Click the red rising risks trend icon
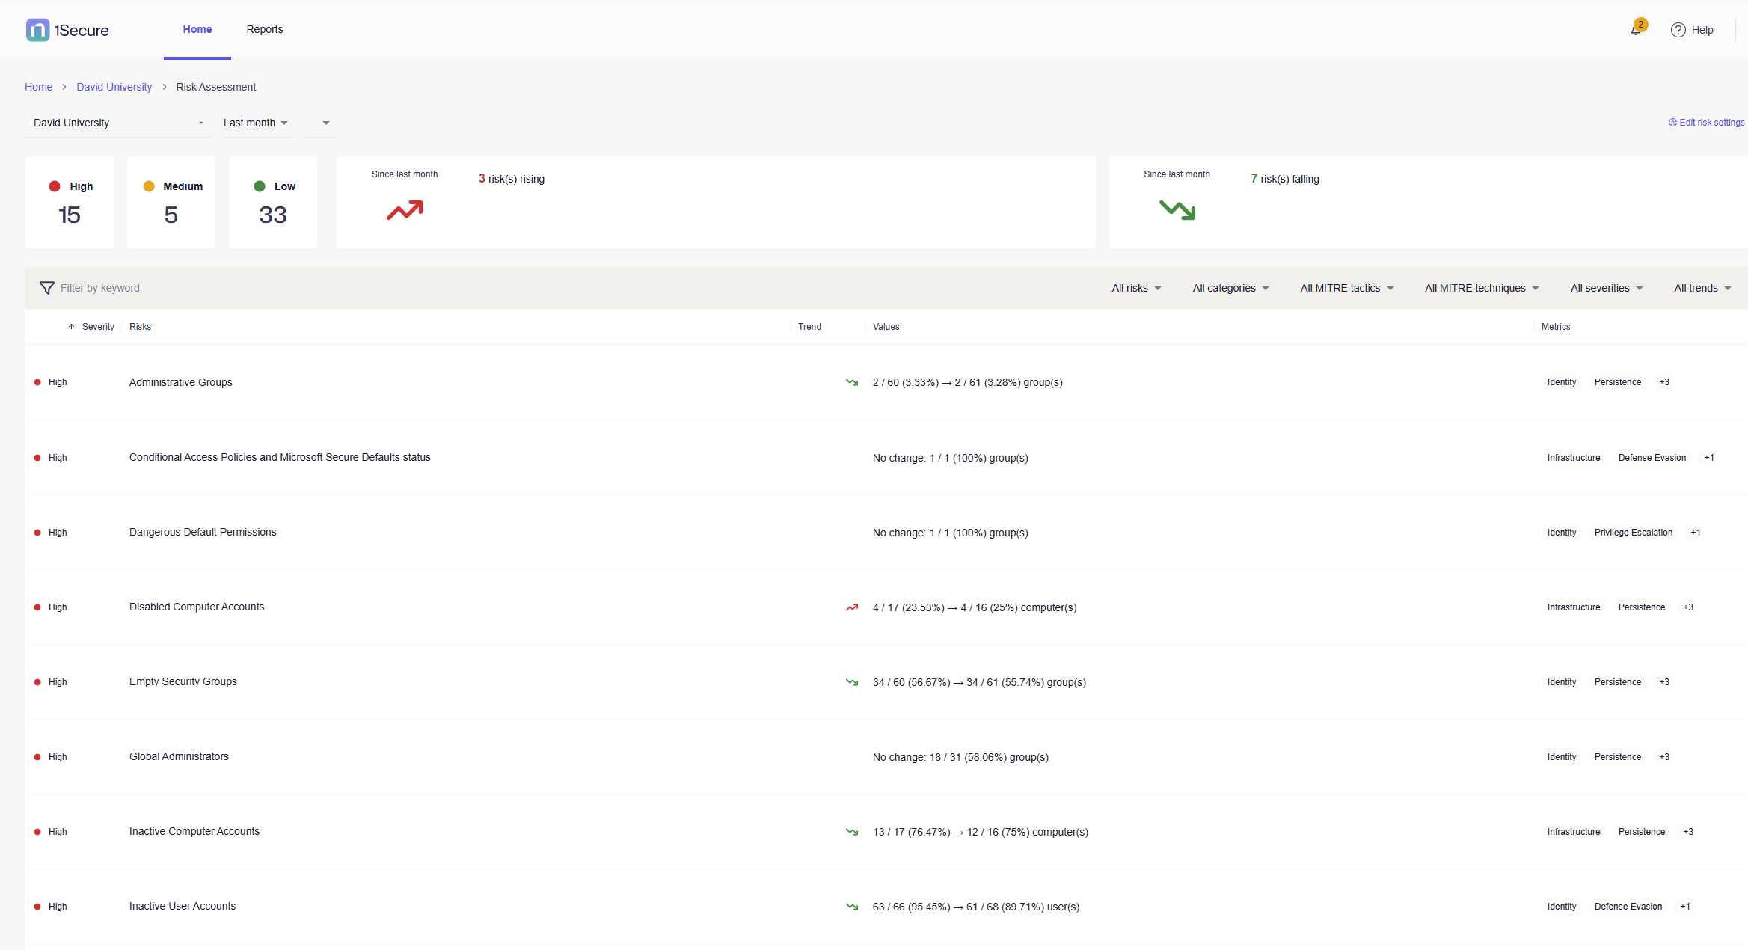Image resolution: width=1748 pixels, height=950 pixels. (x=405, y=210)
